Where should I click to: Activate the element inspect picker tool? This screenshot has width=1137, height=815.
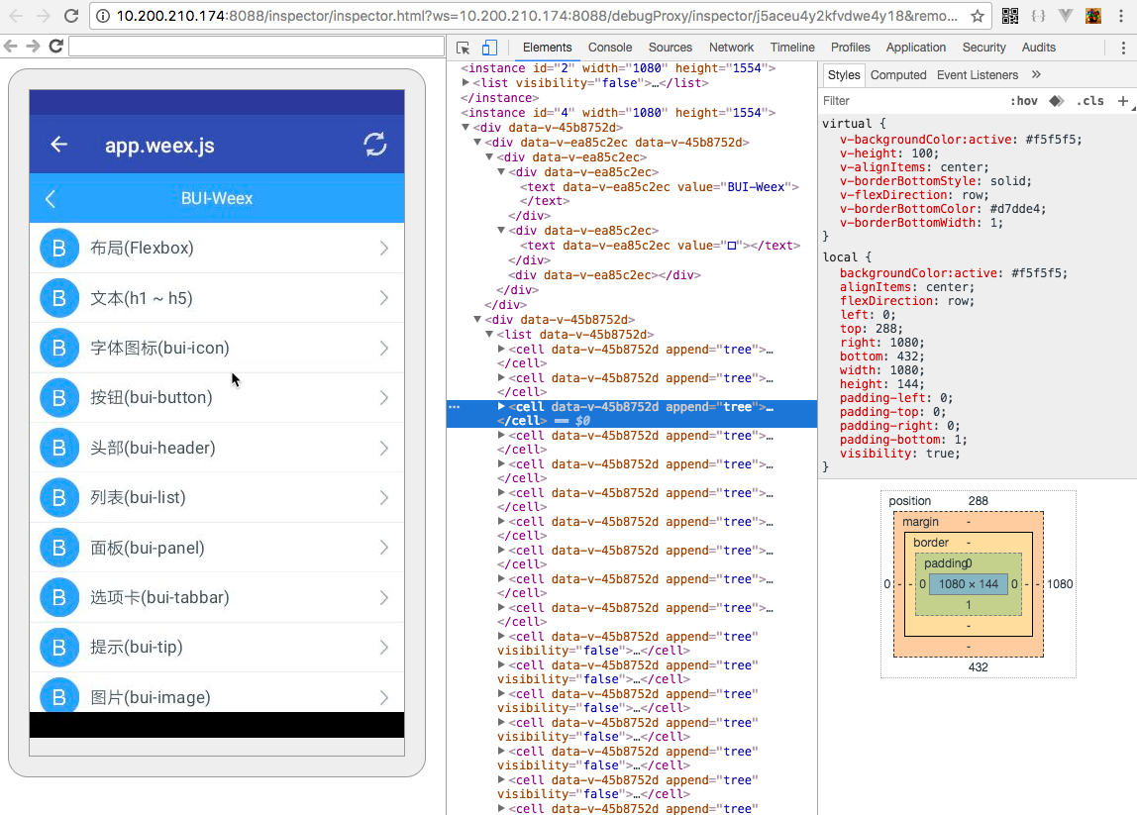coord(464,48)
